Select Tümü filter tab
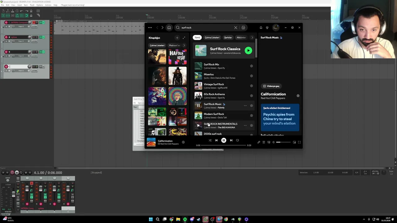The height and width of the screenshot is (223, 397). [x=197, y=37]
